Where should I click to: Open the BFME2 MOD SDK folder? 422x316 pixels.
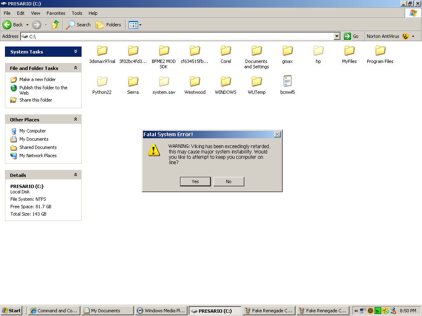tap(164, 51)
